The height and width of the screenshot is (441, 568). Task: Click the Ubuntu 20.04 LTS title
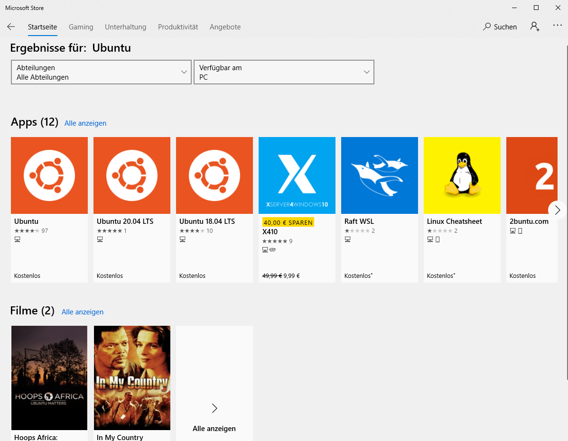(x=125, y=221)
